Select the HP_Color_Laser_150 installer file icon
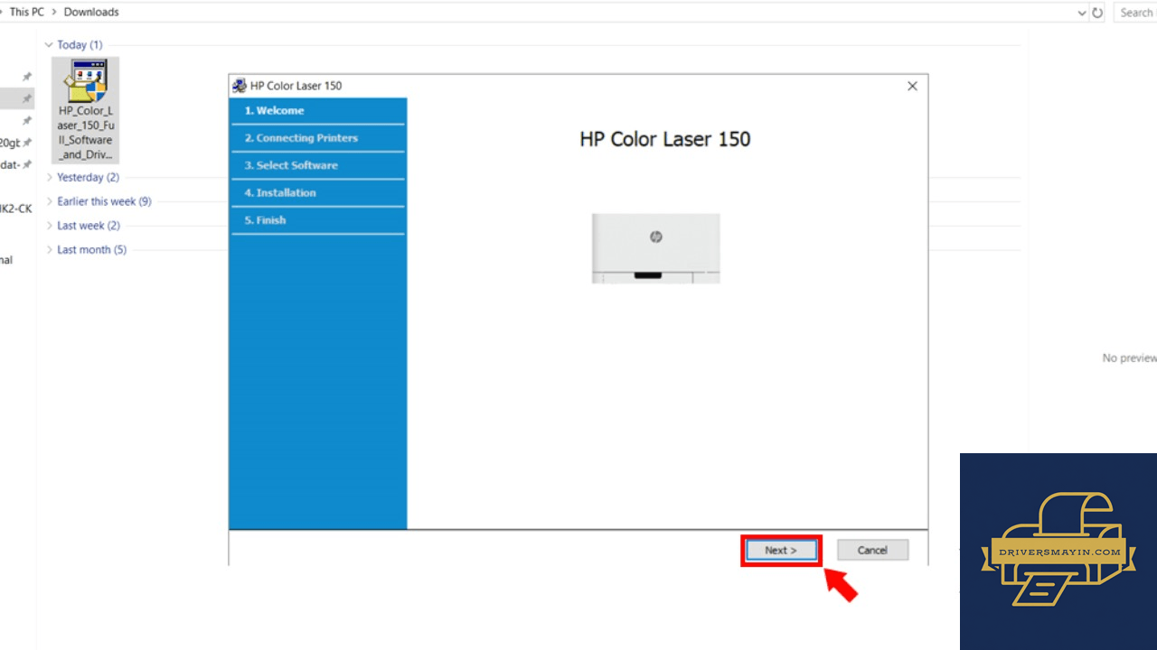Image resolution: width=1157 pixels, height=650 pixels. [x=86, y=81]
